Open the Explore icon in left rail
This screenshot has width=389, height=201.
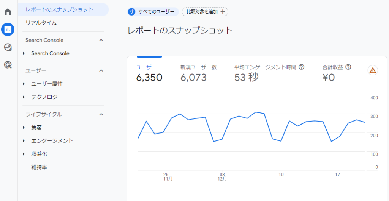8,47
